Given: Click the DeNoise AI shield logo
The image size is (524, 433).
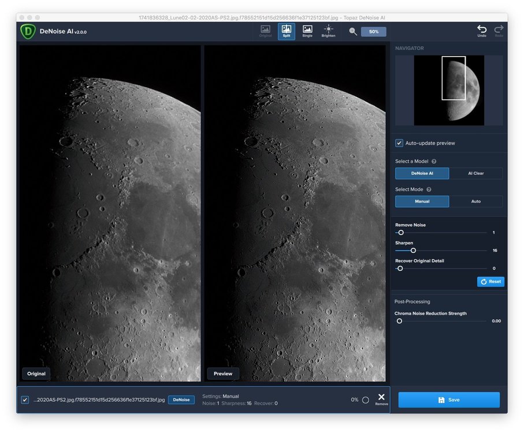Looking at the screenshot, I should 28,32.
